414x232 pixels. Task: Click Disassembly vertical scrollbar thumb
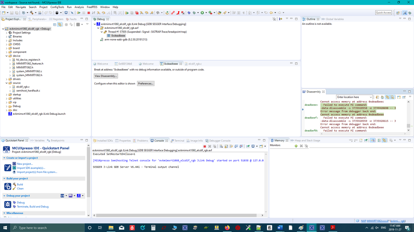(409, 126)
